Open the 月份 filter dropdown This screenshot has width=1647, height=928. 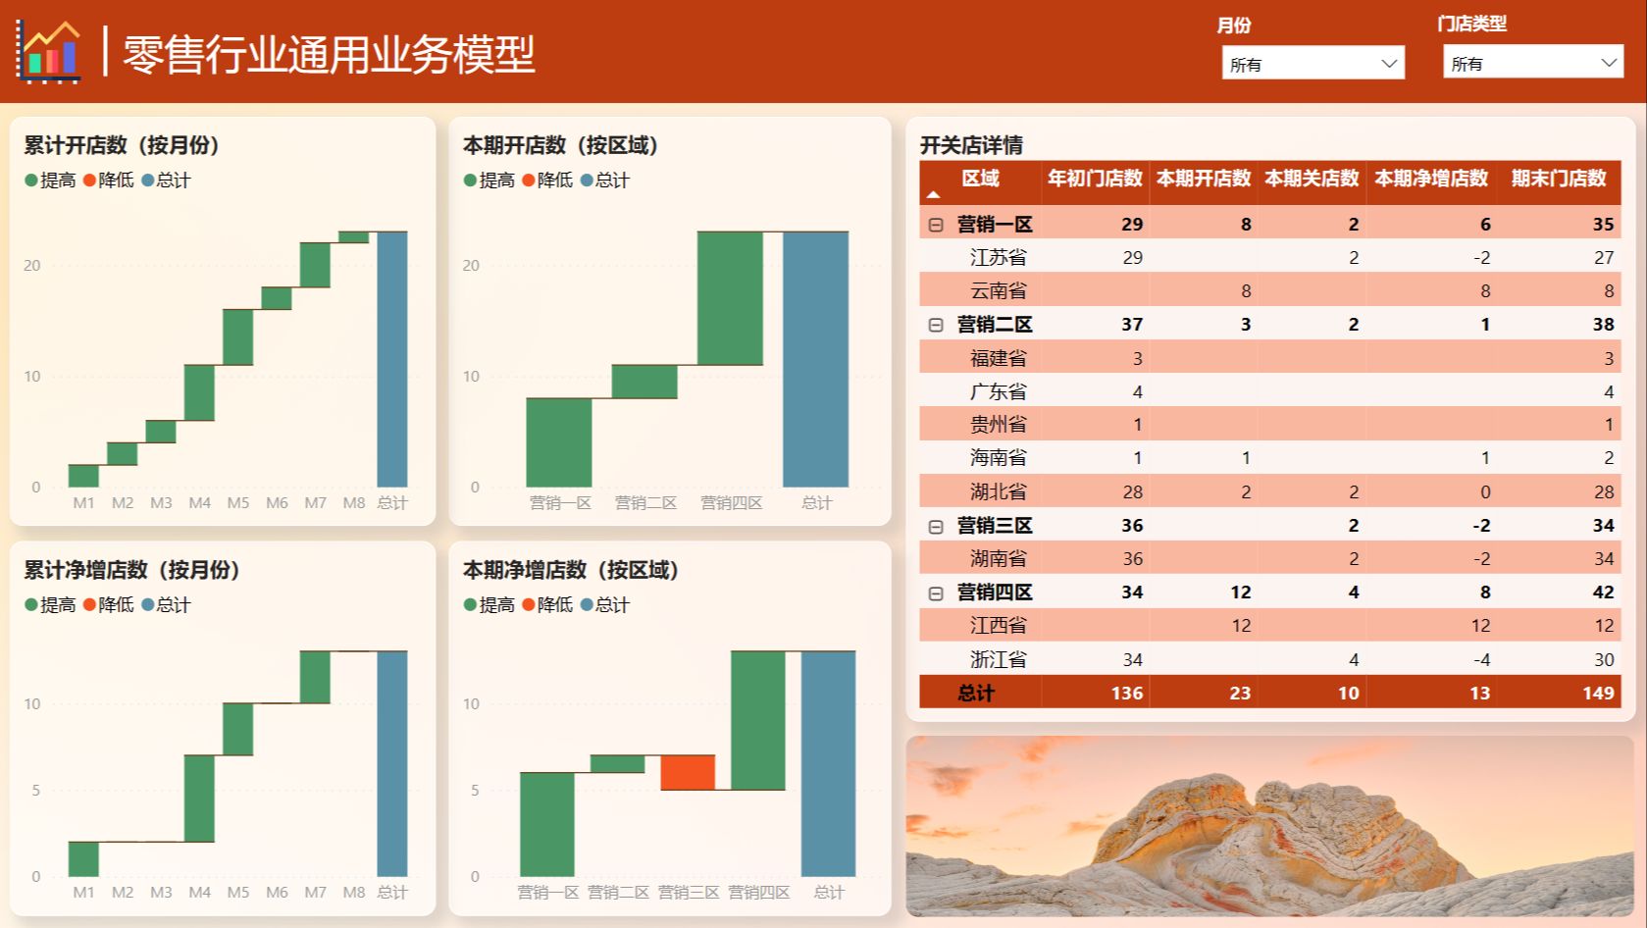(x=1312, y=64)
